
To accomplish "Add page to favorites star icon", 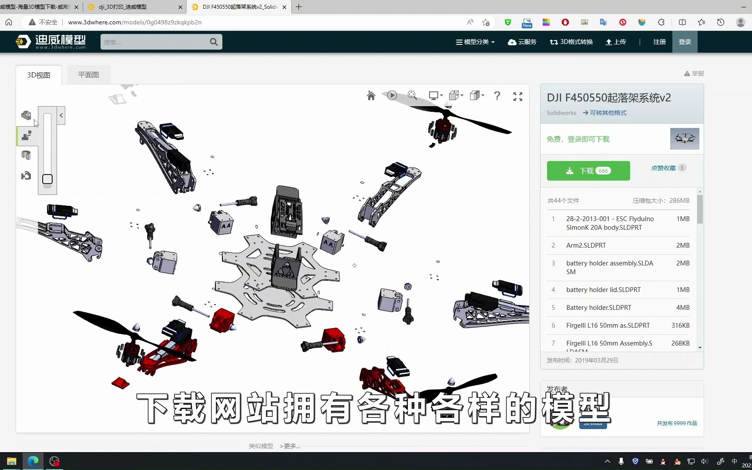I will [x=486, y=22].
